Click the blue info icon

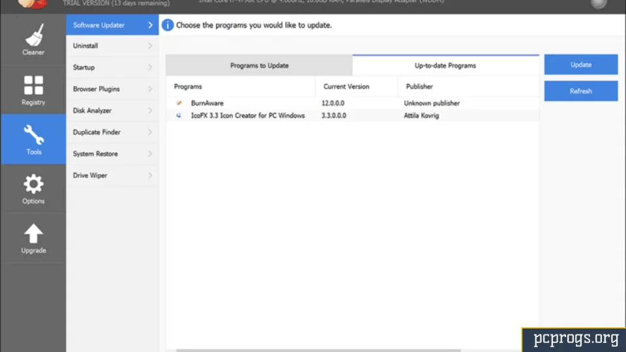pyautogui.click(x=168, y=25)
